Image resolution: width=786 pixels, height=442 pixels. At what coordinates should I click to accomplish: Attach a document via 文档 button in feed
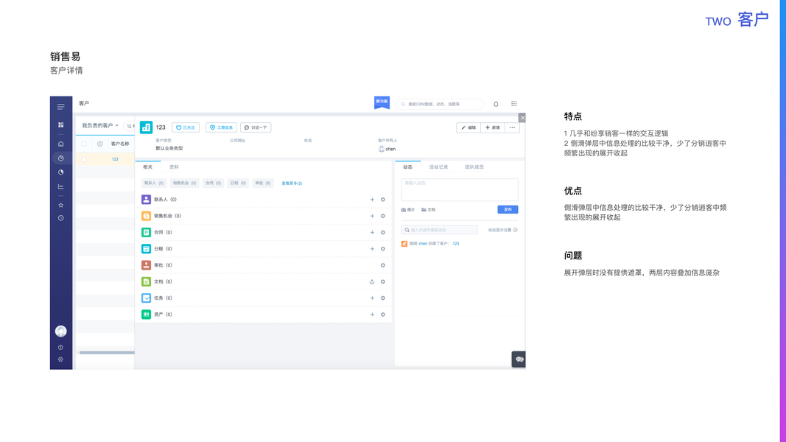(x=429, y=210)
